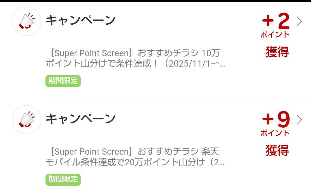
Task: Open the おすすめチラシ 10万 description line
Action: tap(133, 53)
